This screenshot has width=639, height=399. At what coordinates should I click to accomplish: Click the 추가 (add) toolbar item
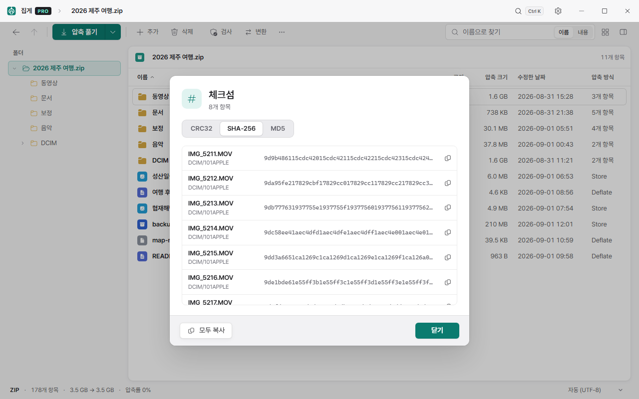click(x=147, y=32)
